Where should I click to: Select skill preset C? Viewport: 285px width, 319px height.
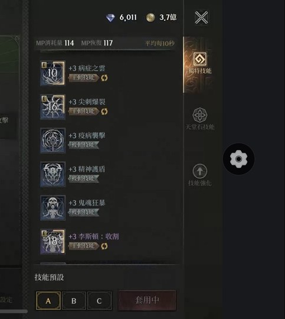pos(99,301)
